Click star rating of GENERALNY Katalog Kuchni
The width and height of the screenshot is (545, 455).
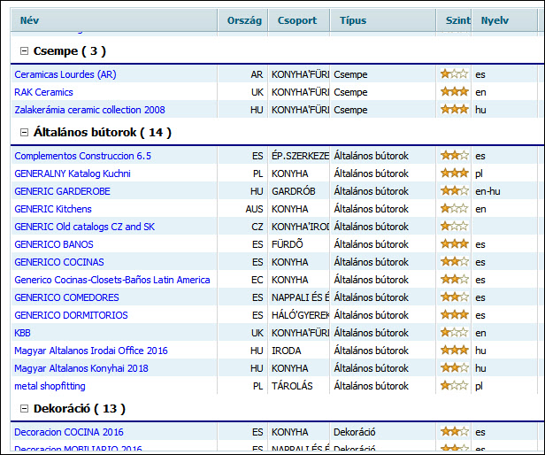[x=454, y=174]
